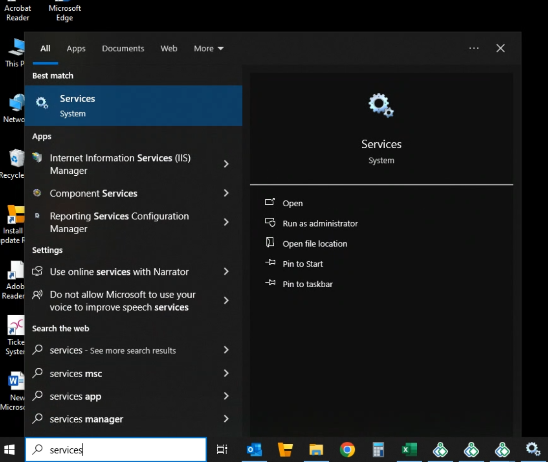Open the More filter dropdown
This screenshot has height=462, width=548.
tap(209, 49)
